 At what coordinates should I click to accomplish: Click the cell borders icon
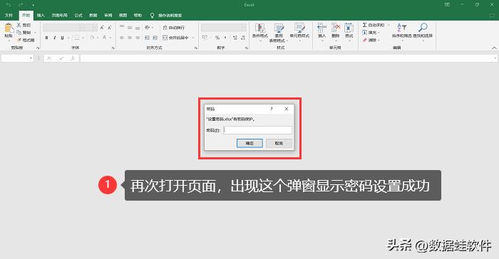77,38
